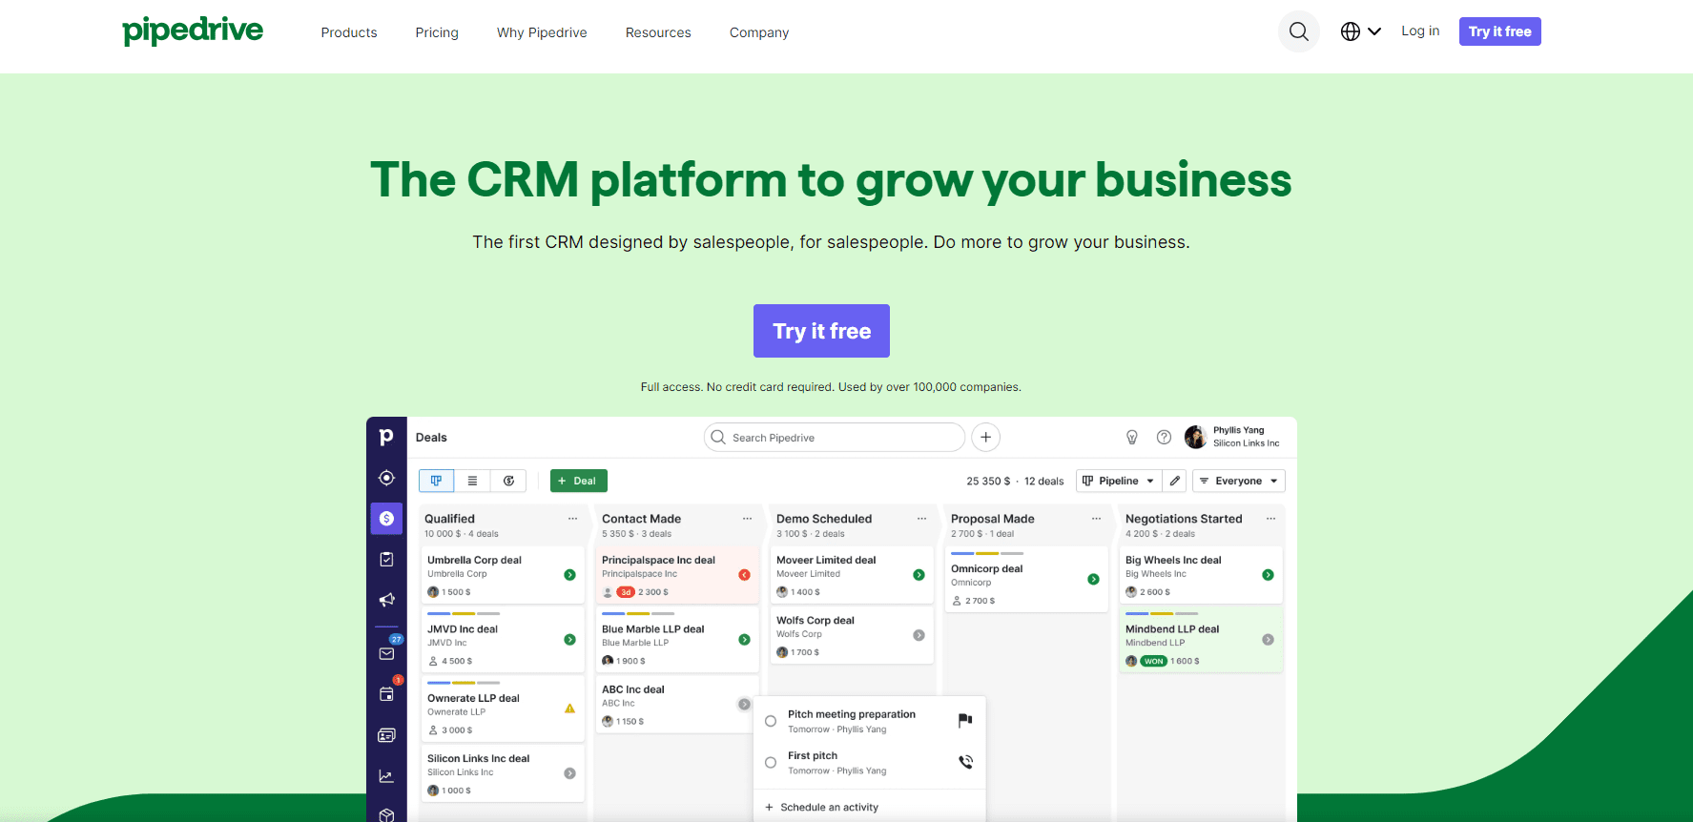The image size is (1693, 822).
Task: Open the Leads target icon in sidebar
Action: 386,478
